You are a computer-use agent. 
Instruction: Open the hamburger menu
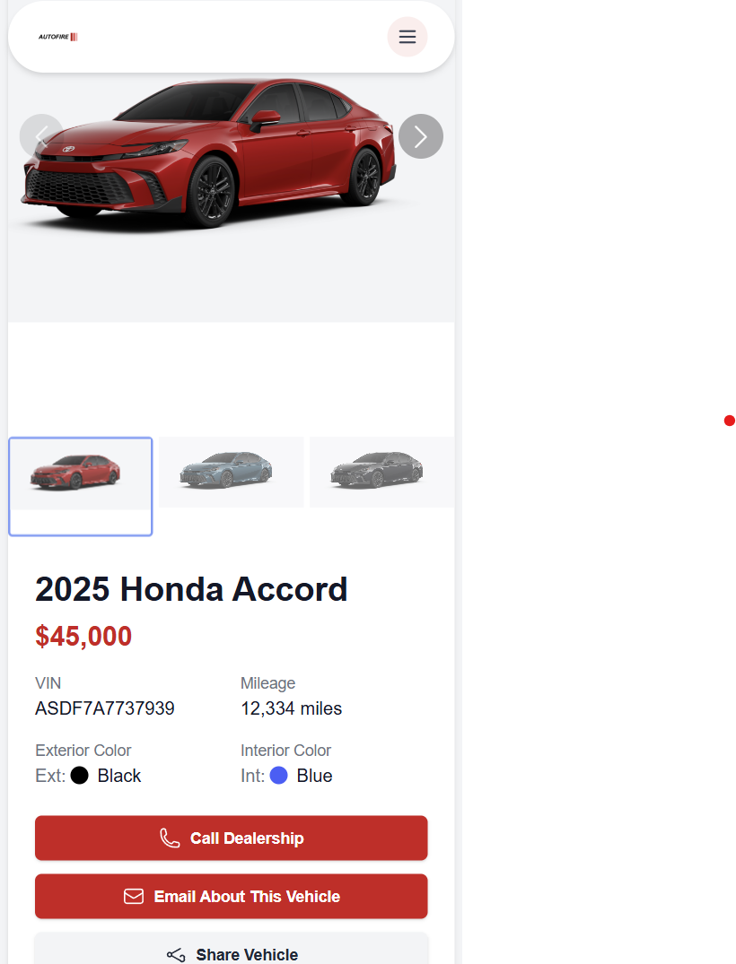click(407, 37)
